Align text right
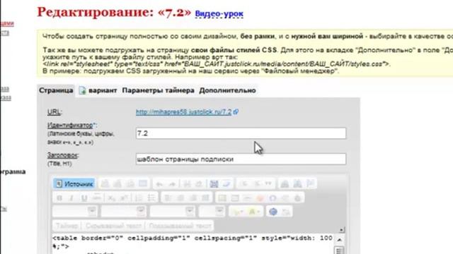453x254 pixels. (x=193, y=198)
